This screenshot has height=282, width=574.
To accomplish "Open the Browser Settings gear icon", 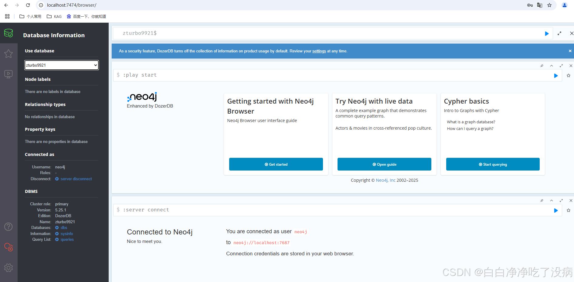I will tap(8, 268).
